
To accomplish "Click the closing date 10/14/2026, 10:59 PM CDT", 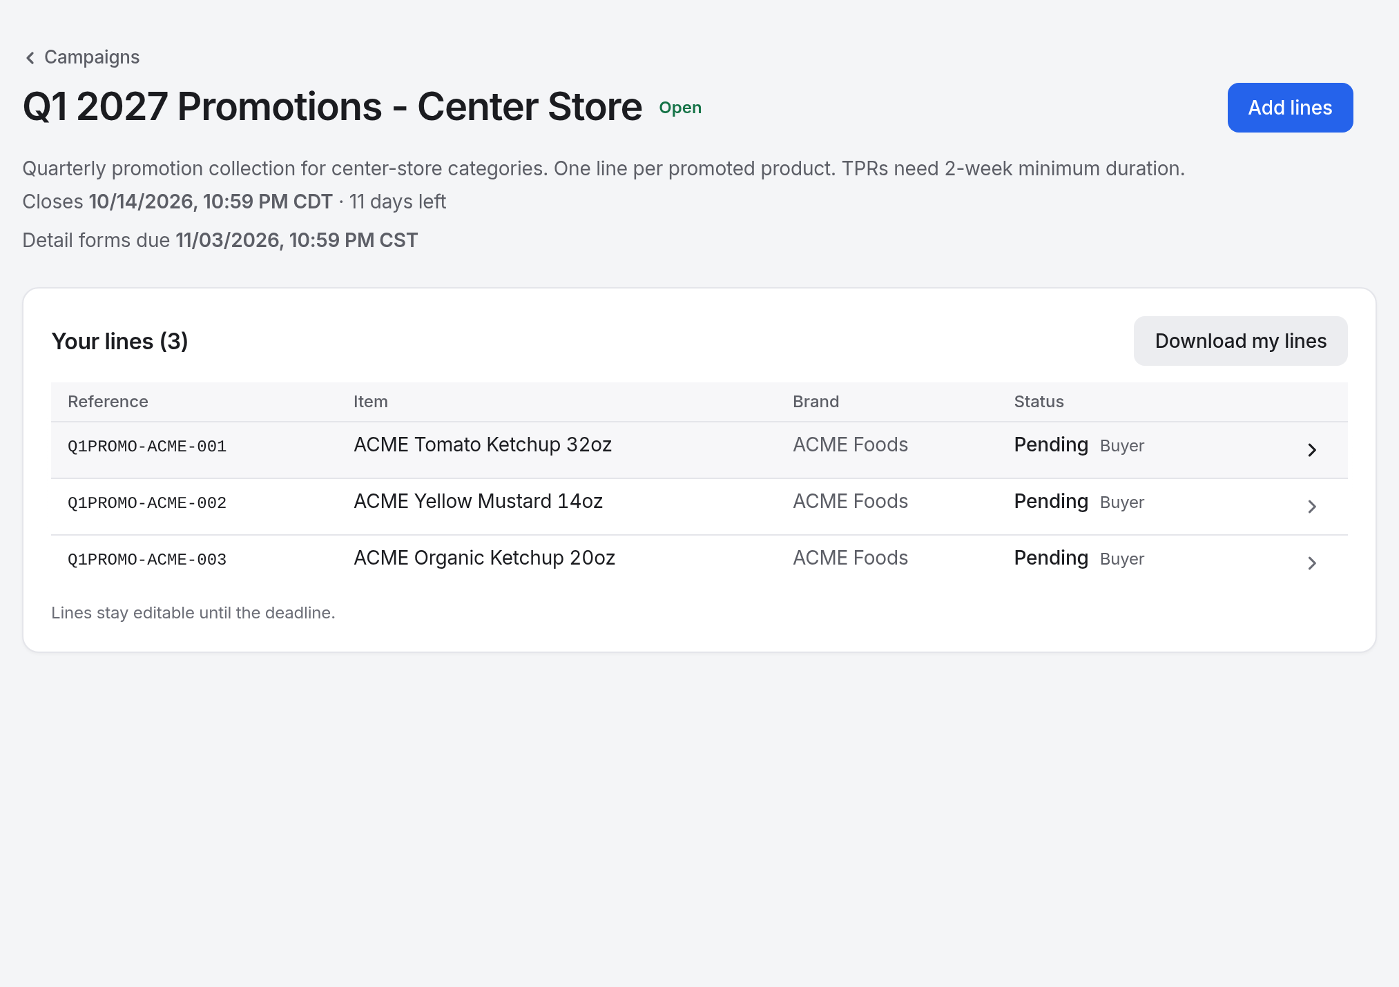I will (211, 202).
